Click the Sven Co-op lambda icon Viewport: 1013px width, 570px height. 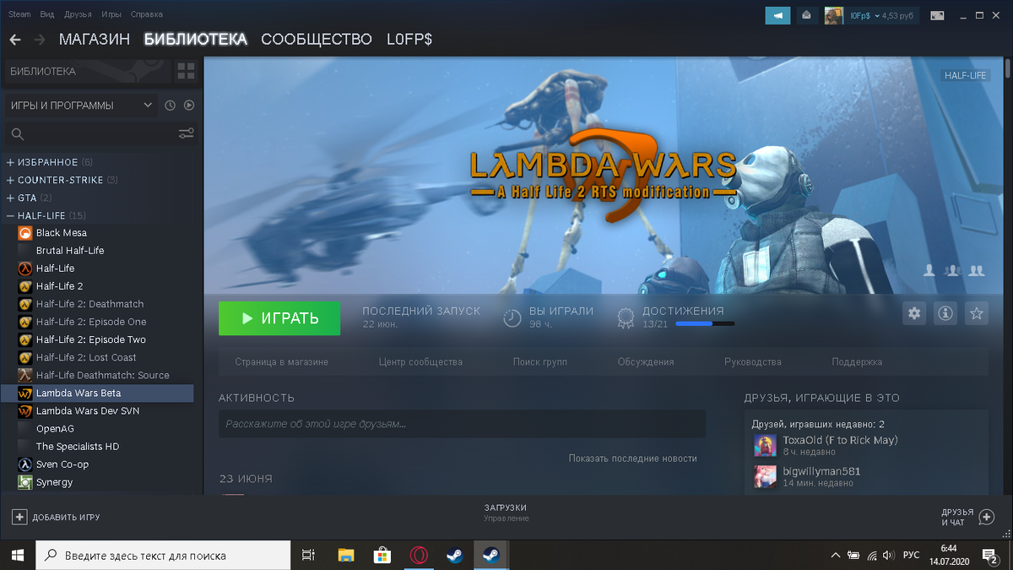[x=25, y=464]
